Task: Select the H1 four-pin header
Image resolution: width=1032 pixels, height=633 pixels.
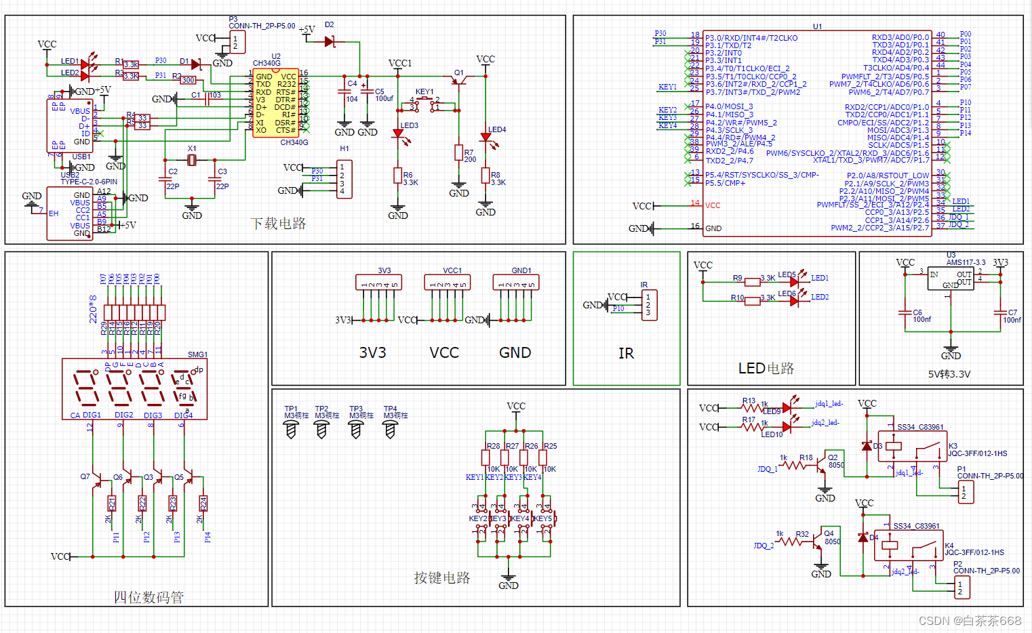Action: (x=344, y=179)
